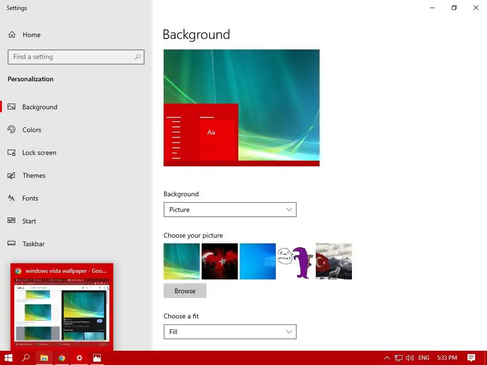487x365 pixels.
Task: Open taskbar search magnifier
Action: tap(26, 358)
